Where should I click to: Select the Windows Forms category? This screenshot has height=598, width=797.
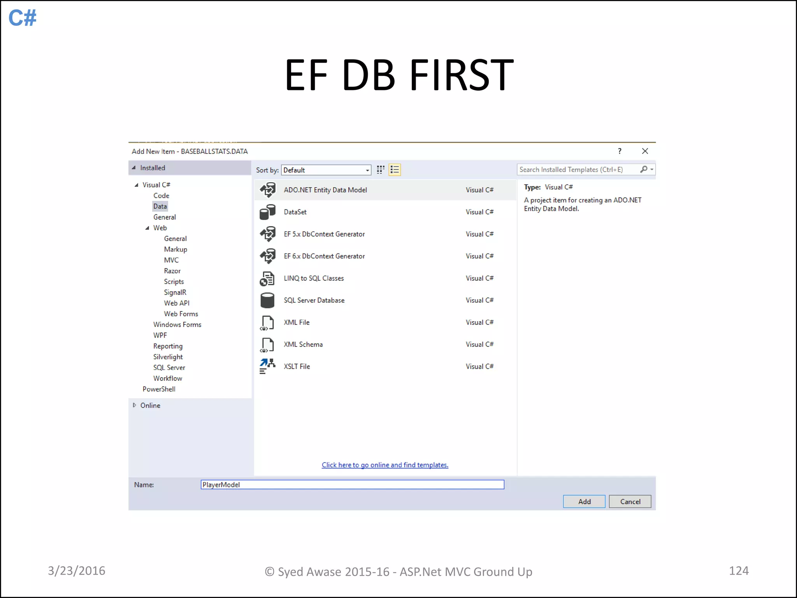point(177,325)
